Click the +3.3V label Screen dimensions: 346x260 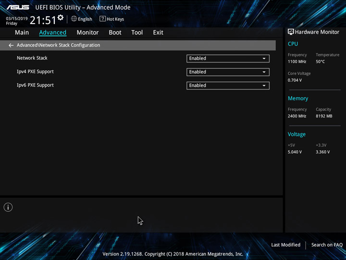(x=321, y=145)
